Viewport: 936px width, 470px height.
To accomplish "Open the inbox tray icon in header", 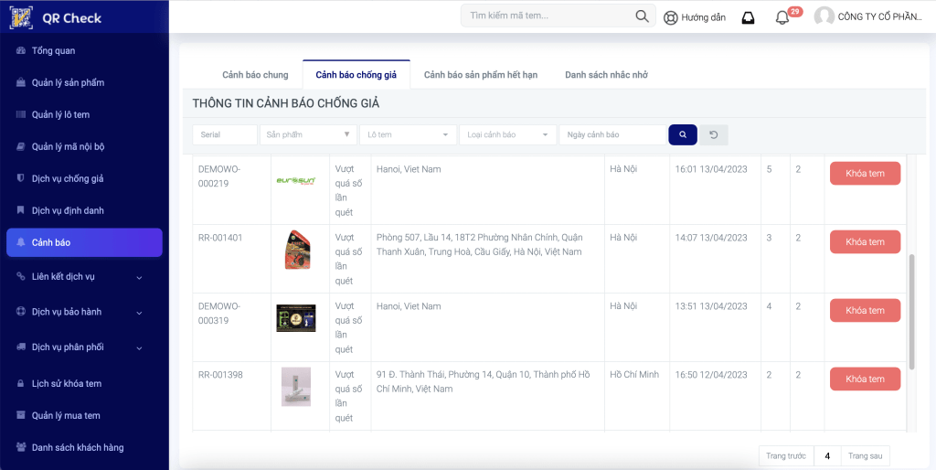I will click(748, 18).
